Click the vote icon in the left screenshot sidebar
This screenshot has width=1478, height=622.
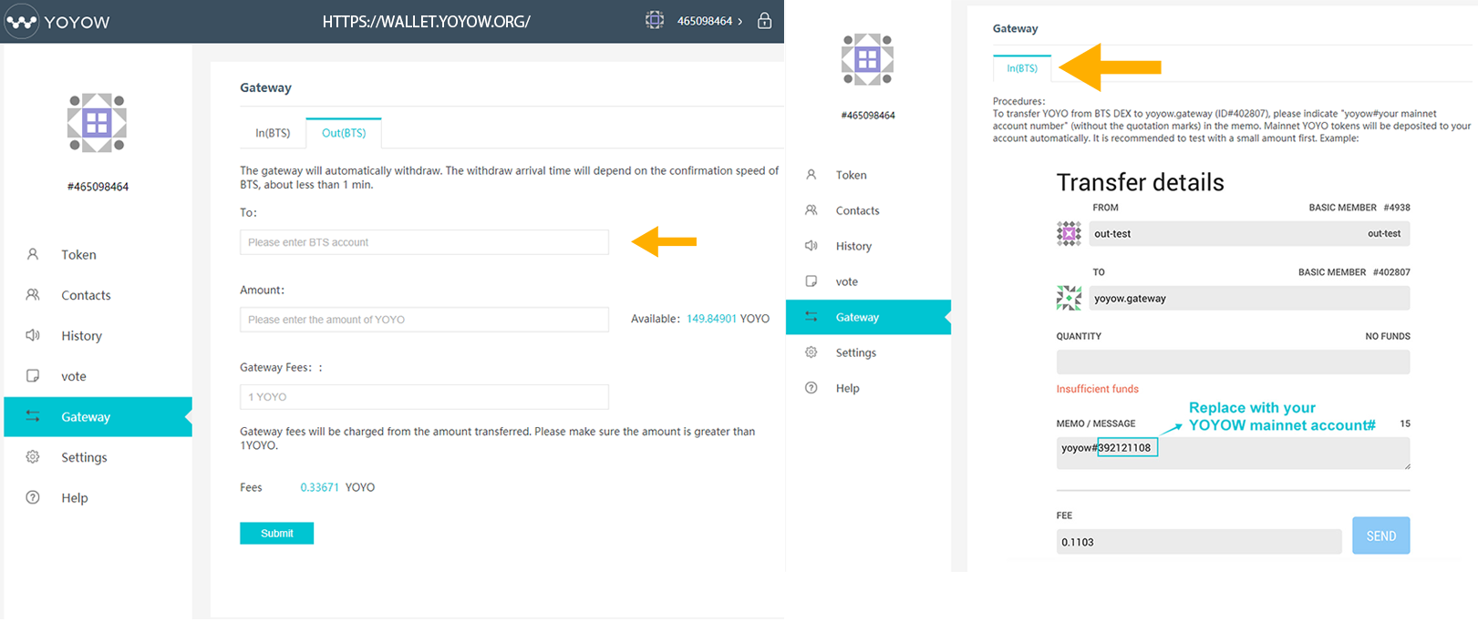(33, 376)
